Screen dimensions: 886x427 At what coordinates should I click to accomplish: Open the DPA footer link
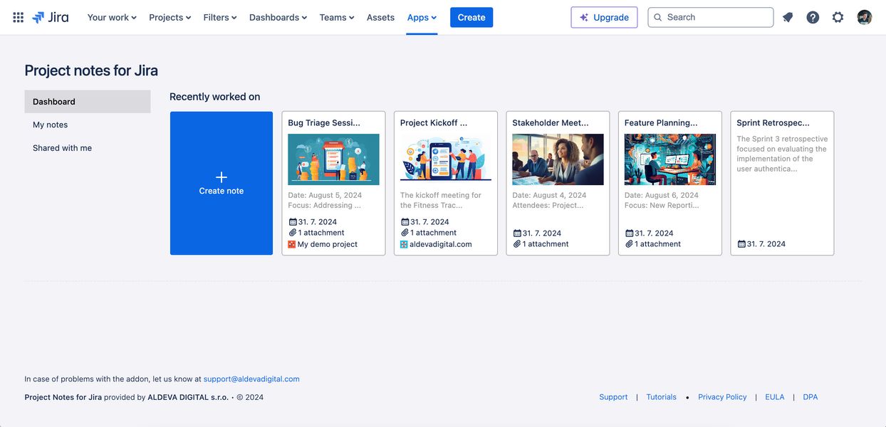pyautogui.click(x=811, y=397)
